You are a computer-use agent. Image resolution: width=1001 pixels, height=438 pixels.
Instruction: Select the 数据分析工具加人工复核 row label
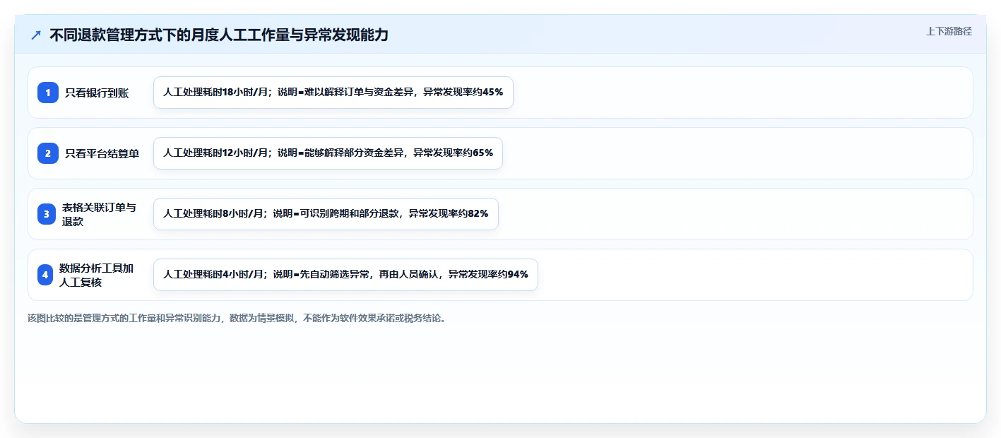click(x=96, y=275)
